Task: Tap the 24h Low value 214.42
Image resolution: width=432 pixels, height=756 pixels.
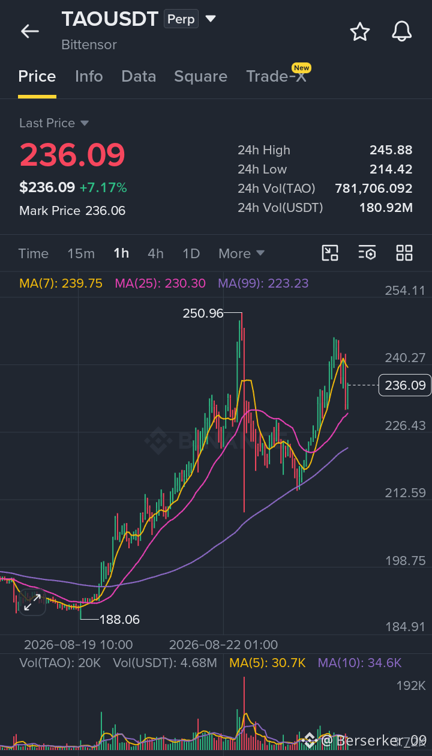Action: tap(391, 169)
